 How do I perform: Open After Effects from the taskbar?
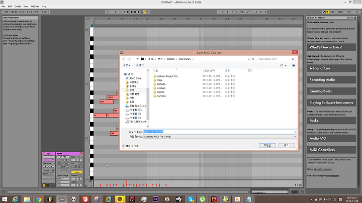click(x=155, y=199)
